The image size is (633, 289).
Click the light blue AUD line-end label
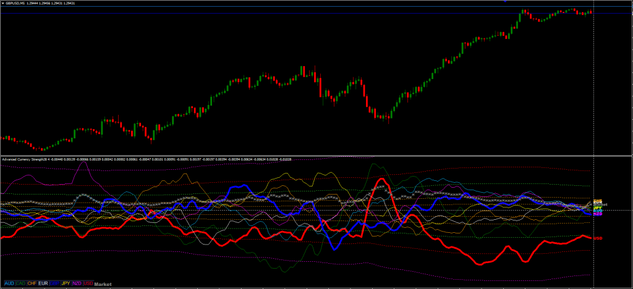598,211
